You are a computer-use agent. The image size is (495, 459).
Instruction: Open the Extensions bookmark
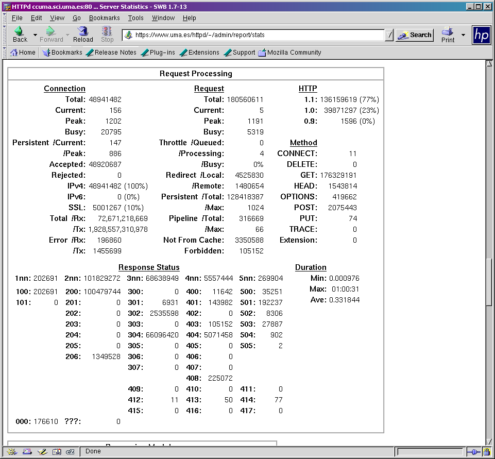click(199, 53)
